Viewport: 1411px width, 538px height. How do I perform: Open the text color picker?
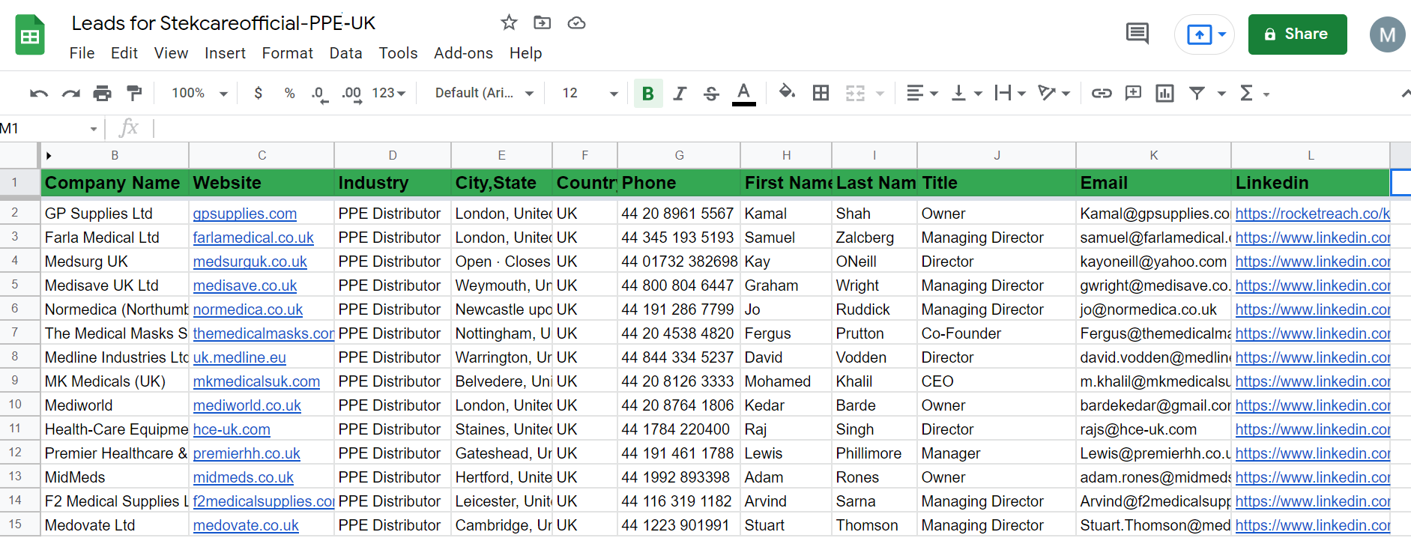[x=743, y=94]
